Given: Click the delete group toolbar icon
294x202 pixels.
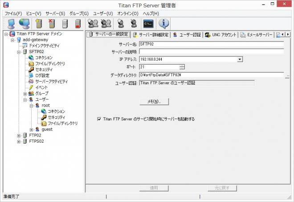Looking at the screenshot, I should click(106, 24).
